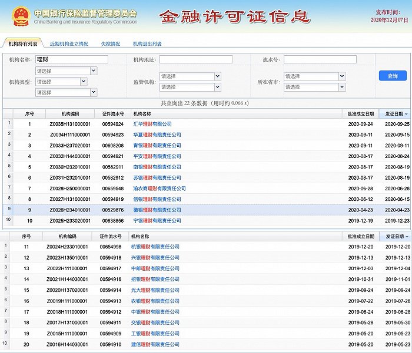Open the 机构持有列表 tab

[23, 44]
